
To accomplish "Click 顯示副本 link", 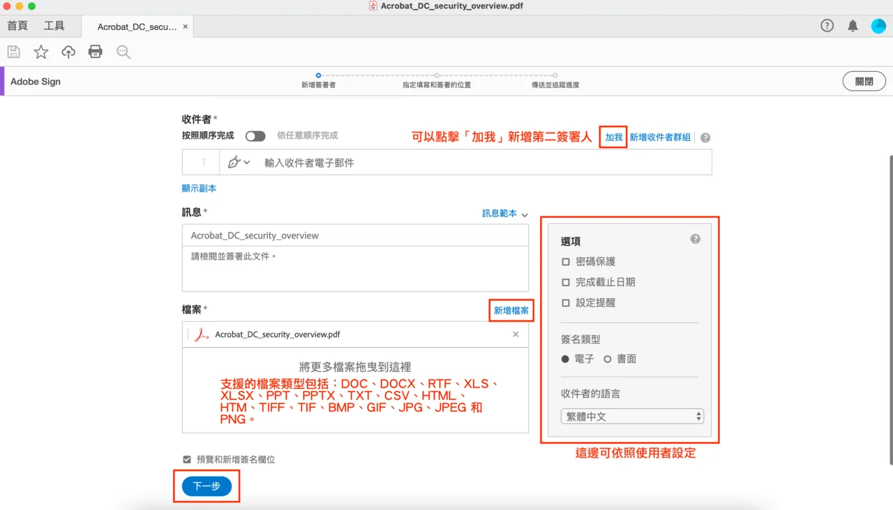I will tap(199, 188).
